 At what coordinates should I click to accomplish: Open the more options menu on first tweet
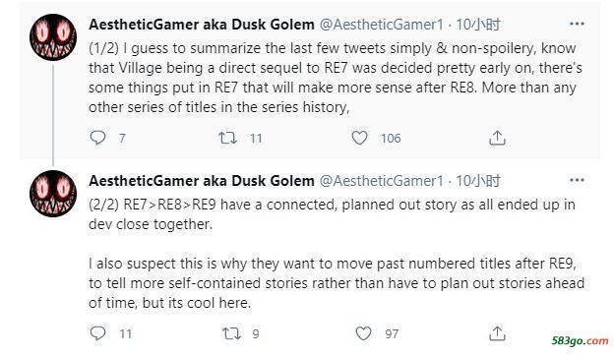pos(577,24)
